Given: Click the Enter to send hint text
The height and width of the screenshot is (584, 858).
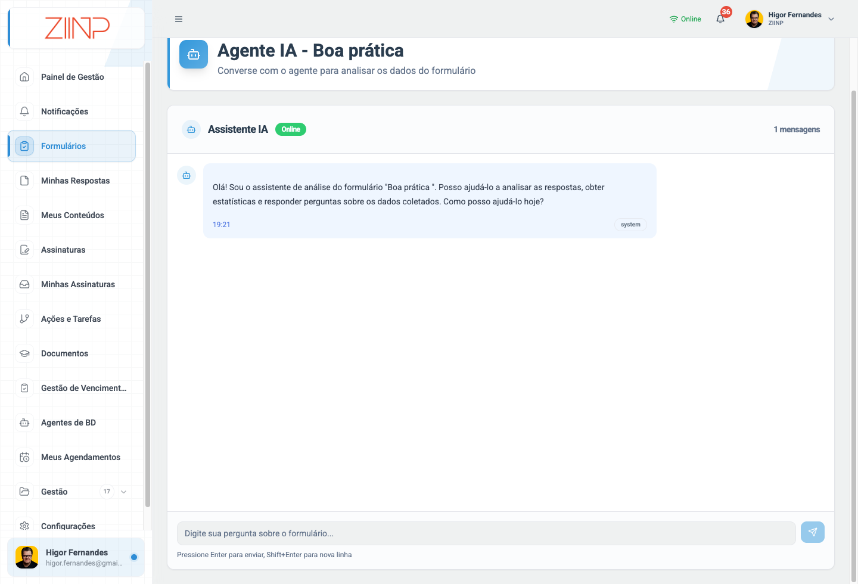Looking at the screenshot, I should [x=265, y=555].
